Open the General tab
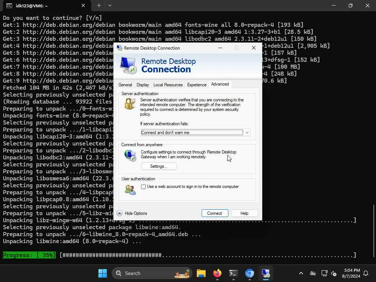Viewport: 376px width, 282px height. coord(125,85)
